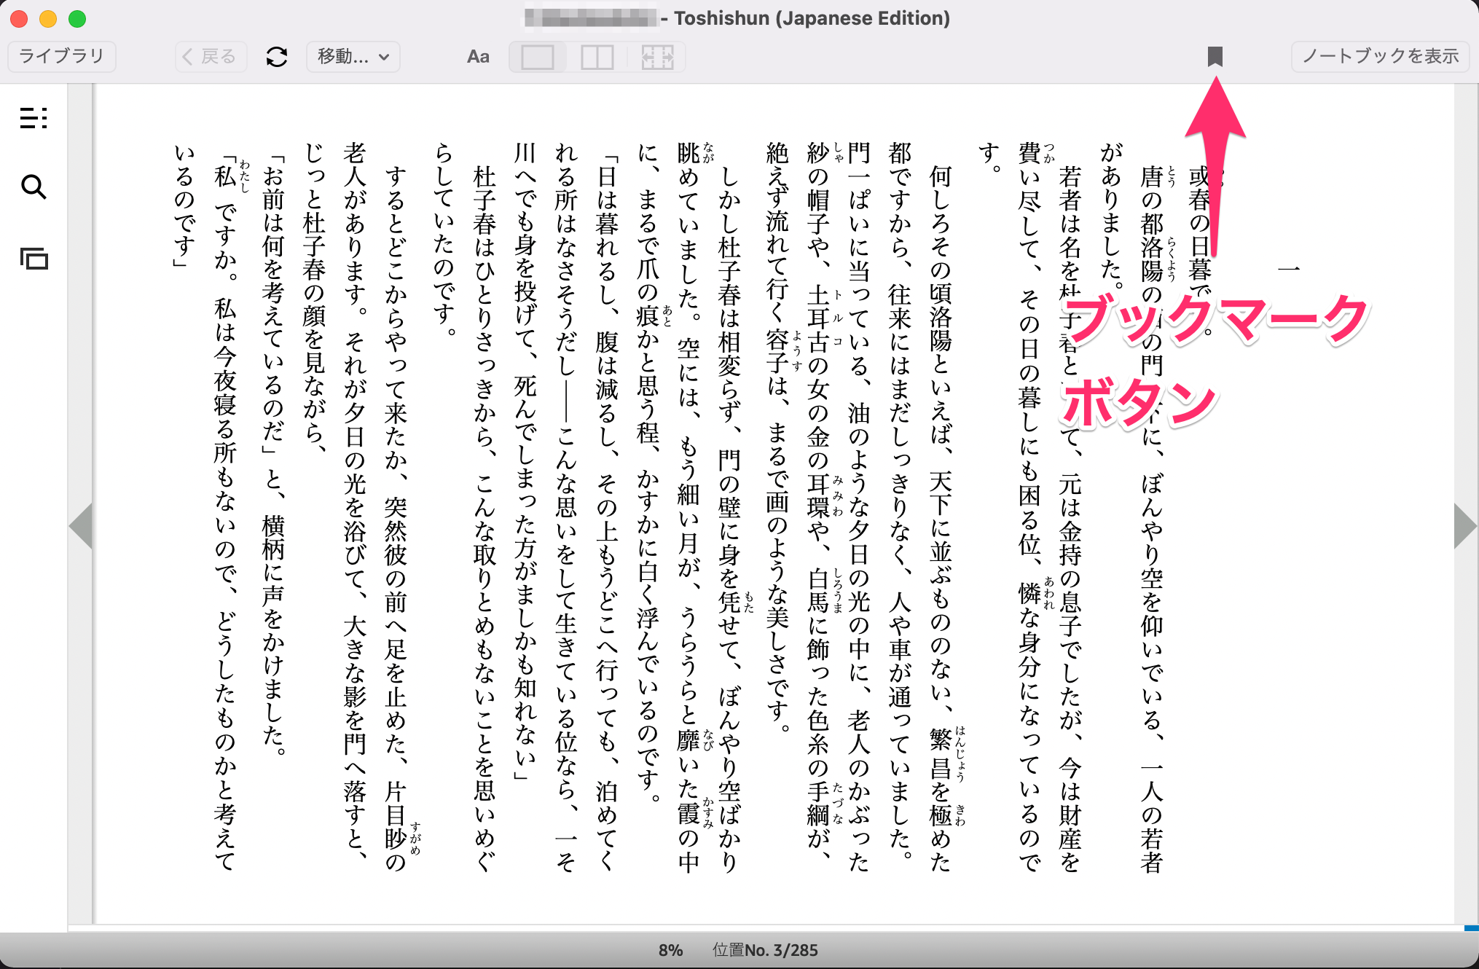Screen dimensions: 1479x969
Task: Click the sync refresh icon
Action: coord(277,57)
